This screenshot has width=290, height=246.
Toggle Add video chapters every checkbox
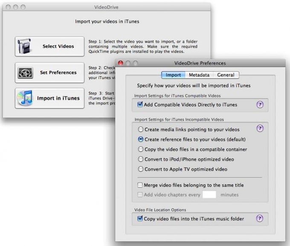[140, 194]
